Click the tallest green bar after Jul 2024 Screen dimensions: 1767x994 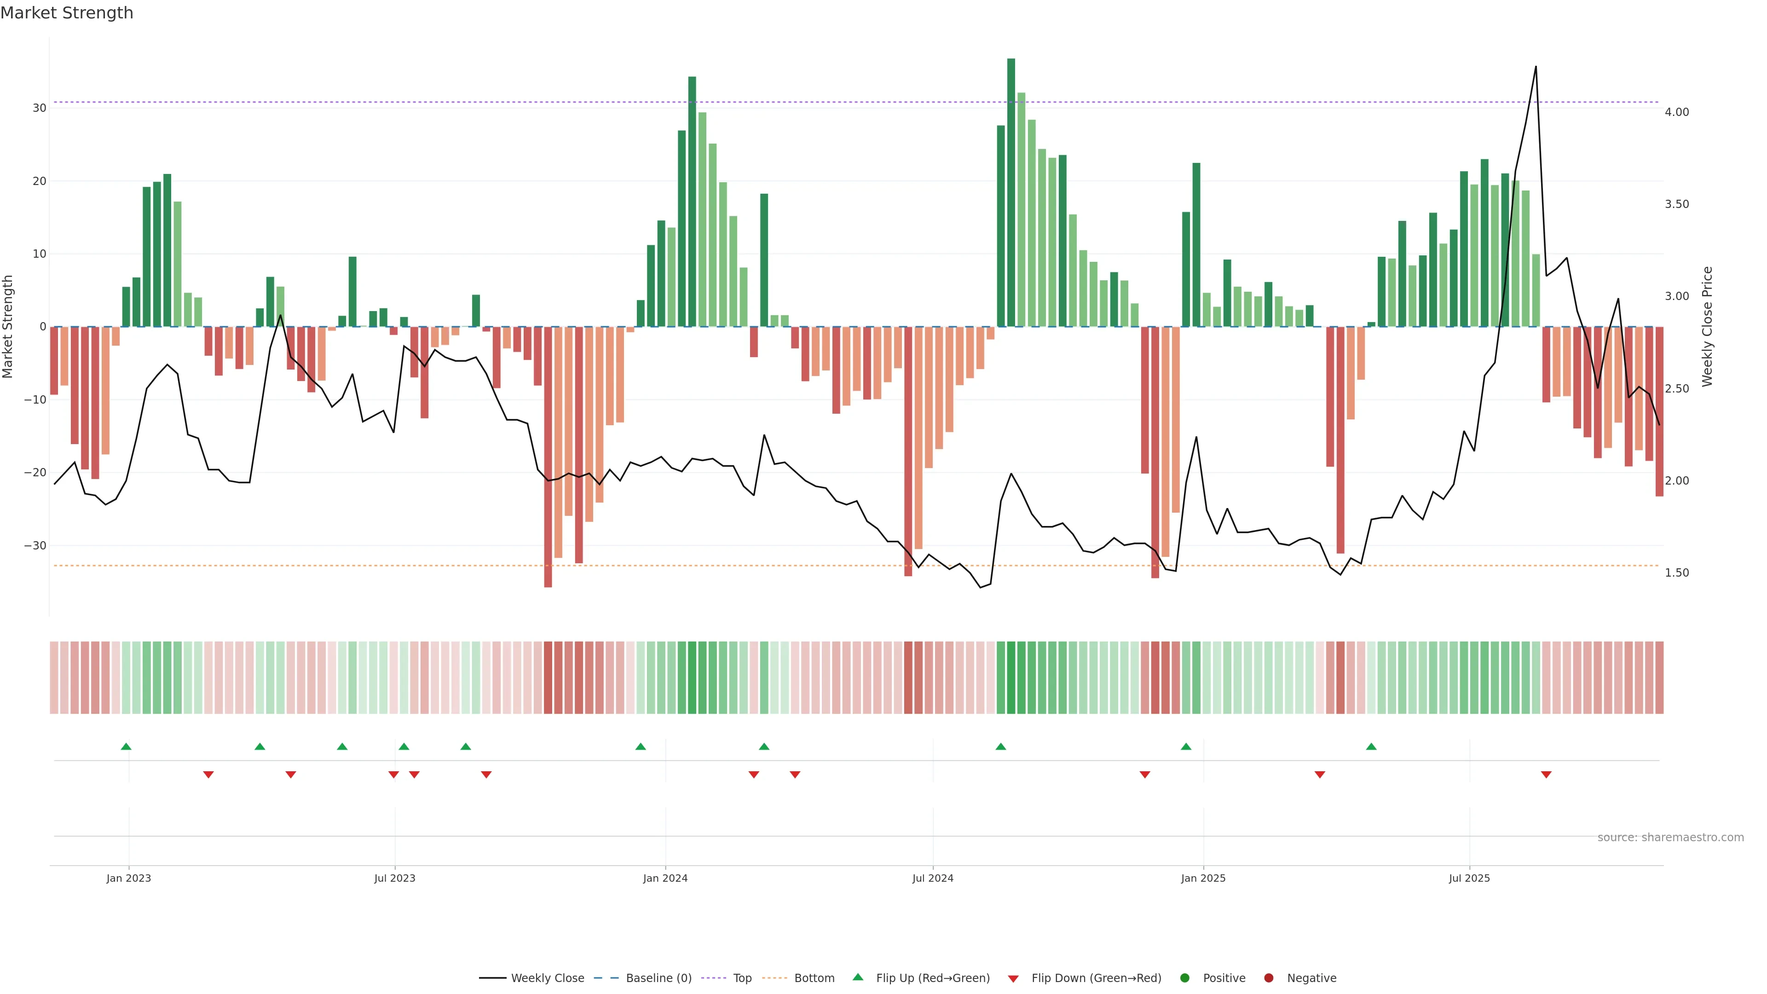tap(1011, 192)
